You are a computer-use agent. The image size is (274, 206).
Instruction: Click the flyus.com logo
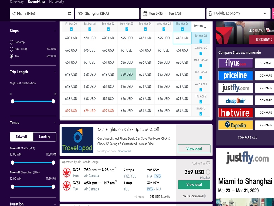(x=236, y=63)
